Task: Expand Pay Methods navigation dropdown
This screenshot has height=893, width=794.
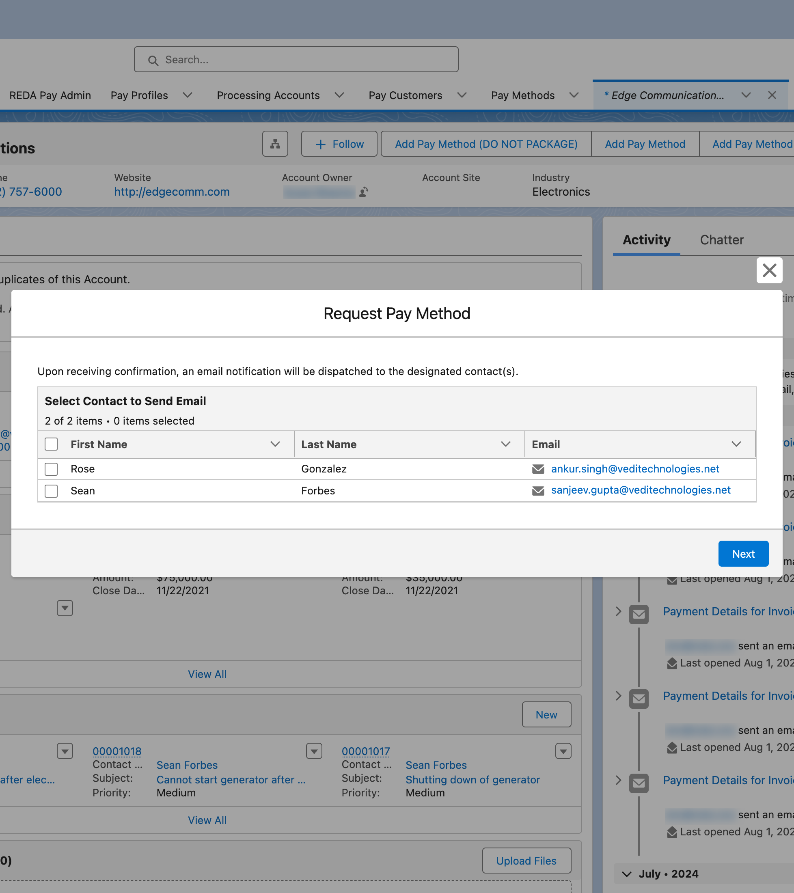Action: tap(574, 95)
